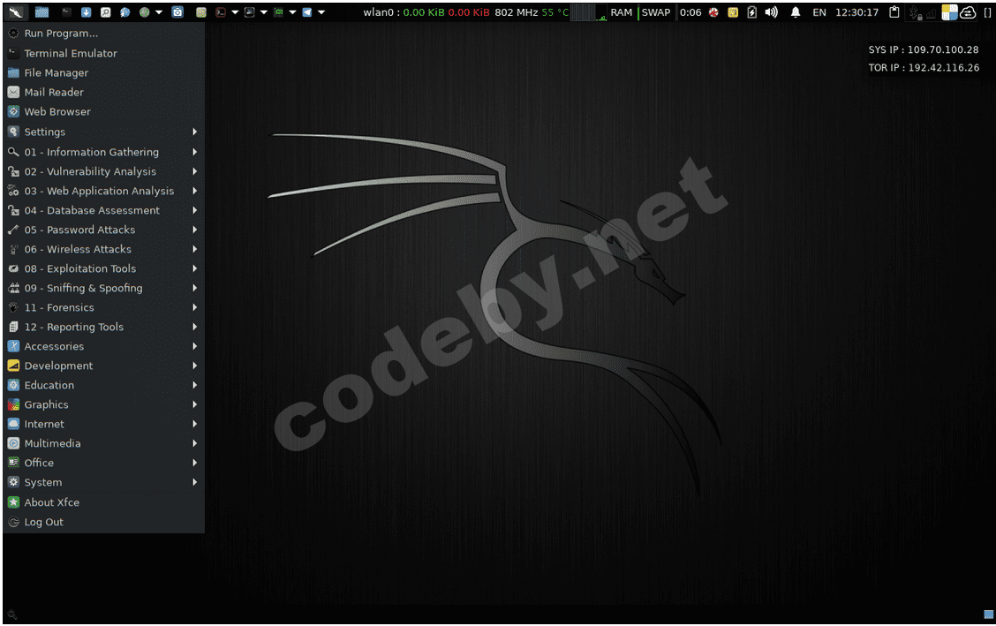996x626 pixels.
Task: Click the cloud sync tray icon
Action: pos(968,12)
